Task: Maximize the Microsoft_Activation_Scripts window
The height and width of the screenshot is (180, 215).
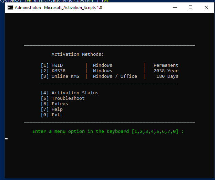Action: click(x=191, y=7)
